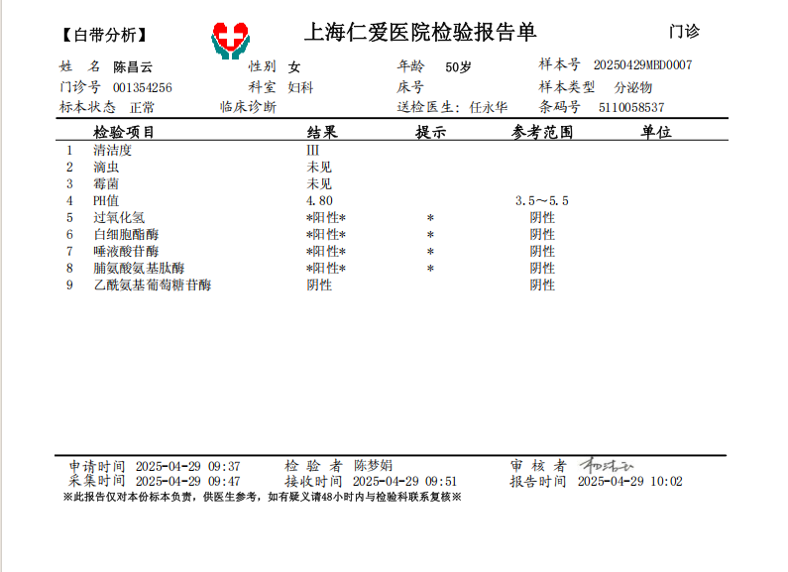The height and width of the screenshot is (572, 788).
Task: Select the 白细胞酯酶 test item
Action: [126, 234]
